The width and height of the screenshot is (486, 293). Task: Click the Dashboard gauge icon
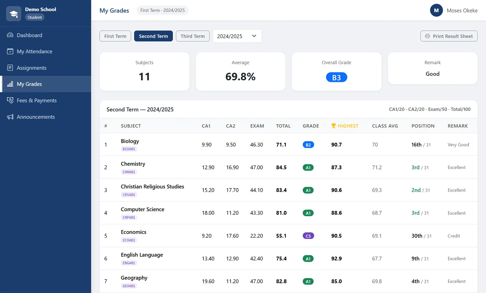[x=10, y=35]
